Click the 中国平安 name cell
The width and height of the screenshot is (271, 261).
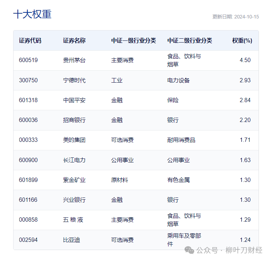74,100
